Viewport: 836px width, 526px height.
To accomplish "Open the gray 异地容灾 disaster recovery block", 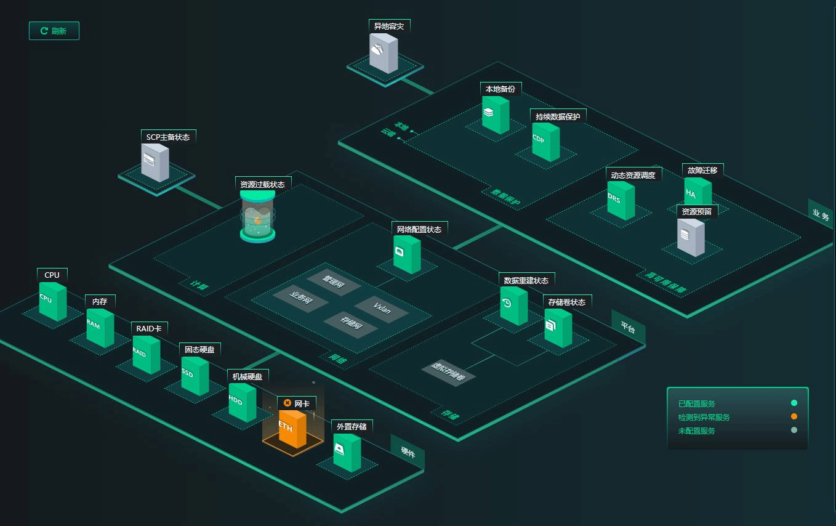I will point(384,54).
